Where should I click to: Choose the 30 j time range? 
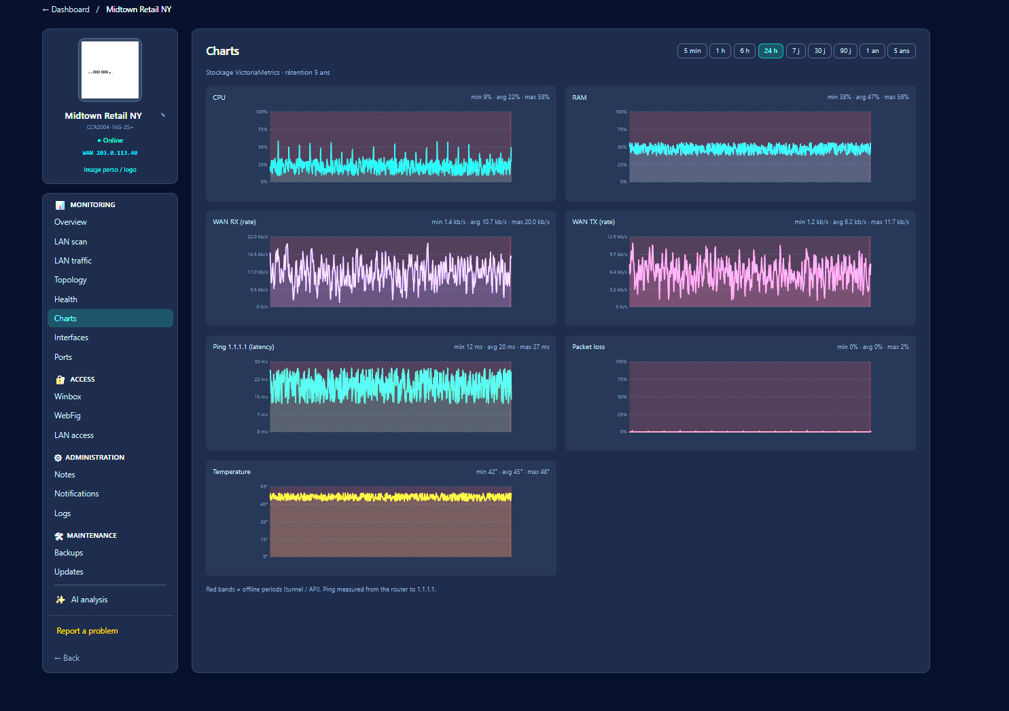820,51
